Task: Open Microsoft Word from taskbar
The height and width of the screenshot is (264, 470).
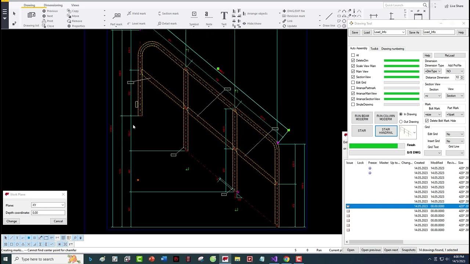Action: coord(164,259)
